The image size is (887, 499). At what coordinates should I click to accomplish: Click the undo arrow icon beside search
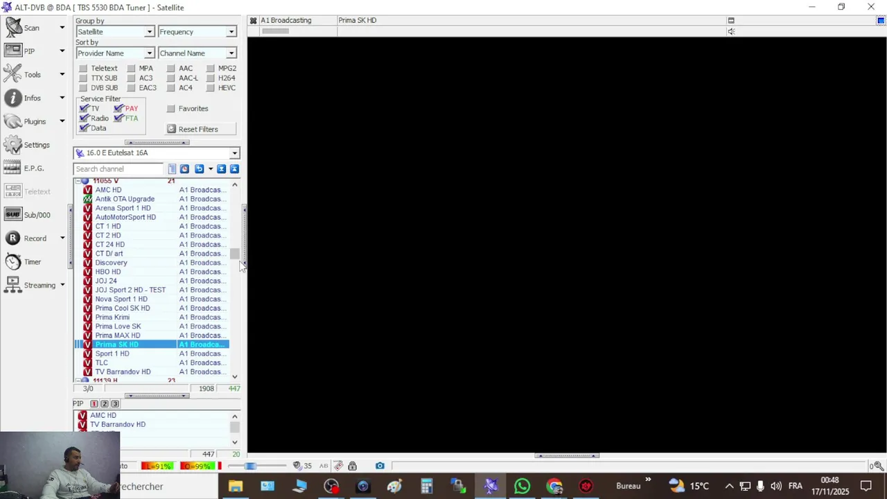coord(199,169)
